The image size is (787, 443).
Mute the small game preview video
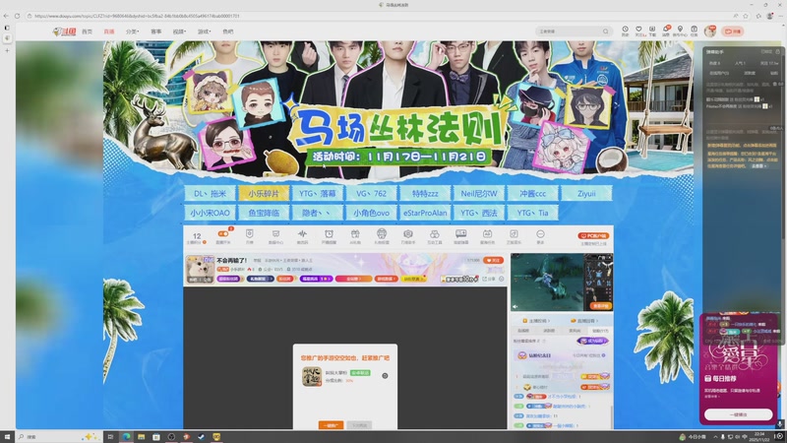coord(515,306)
